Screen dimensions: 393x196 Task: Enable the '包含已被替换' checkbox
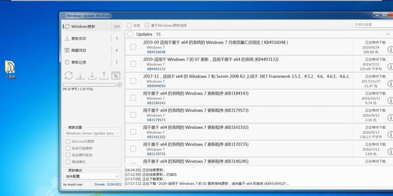click(68, 148)
